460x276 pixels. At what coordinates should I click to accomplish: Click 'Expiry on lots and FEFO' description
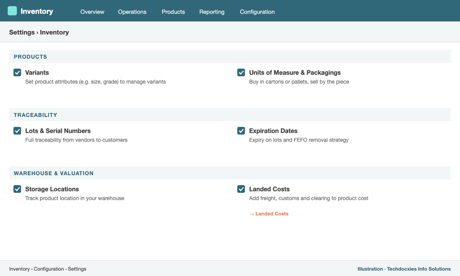coord(299,140)
